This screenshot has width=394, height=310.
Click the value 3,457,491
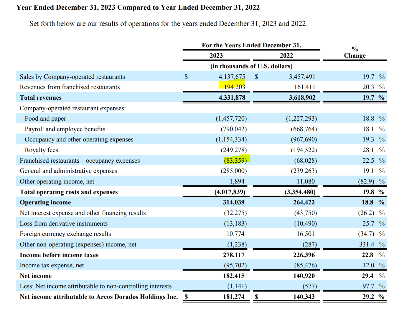(302, 77)
